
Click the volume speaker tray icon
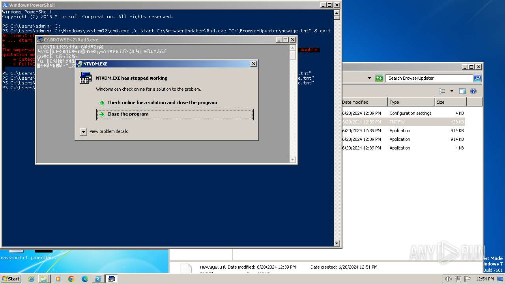click(x=448, y=279)
